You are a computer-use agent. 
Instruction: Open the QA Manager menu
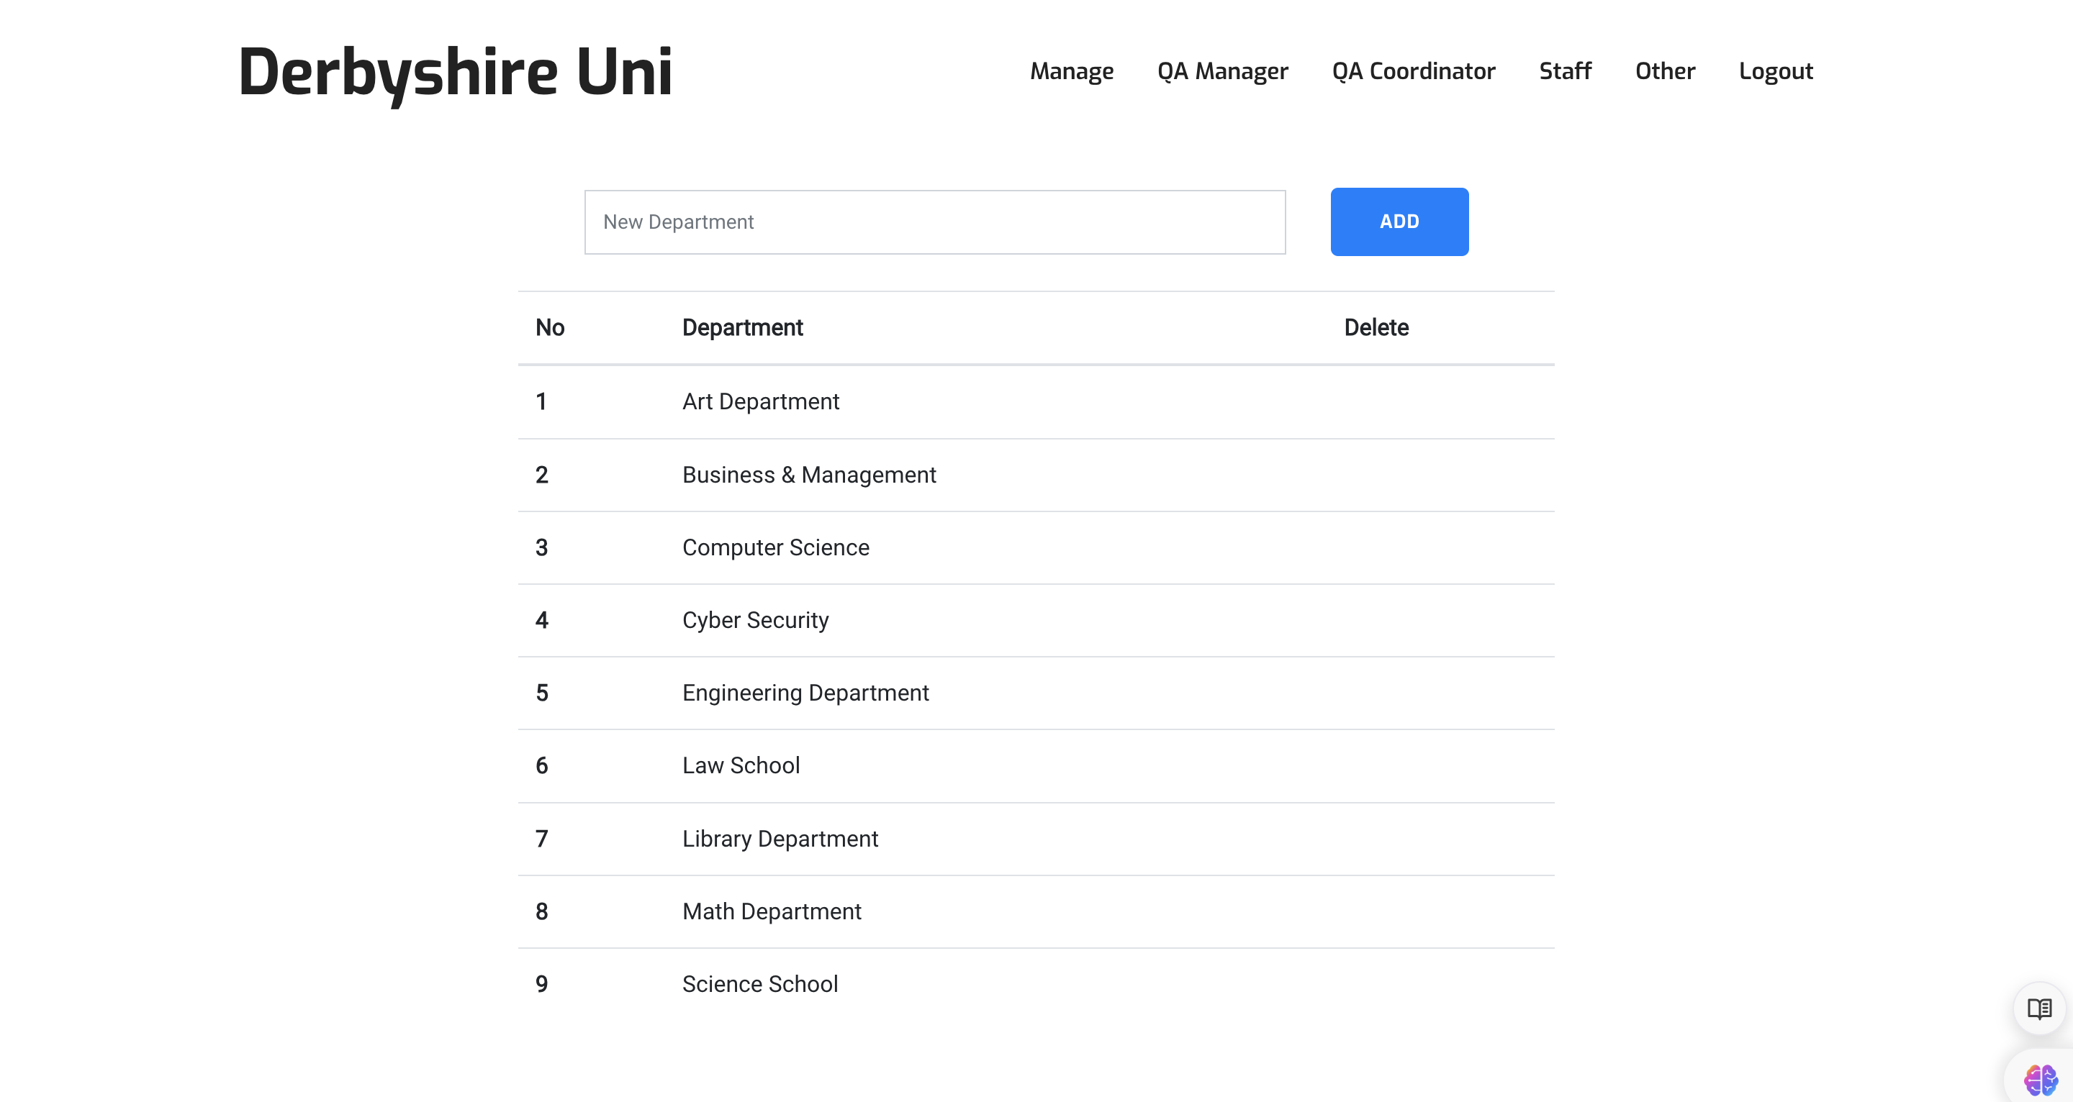pos(1221,70)
